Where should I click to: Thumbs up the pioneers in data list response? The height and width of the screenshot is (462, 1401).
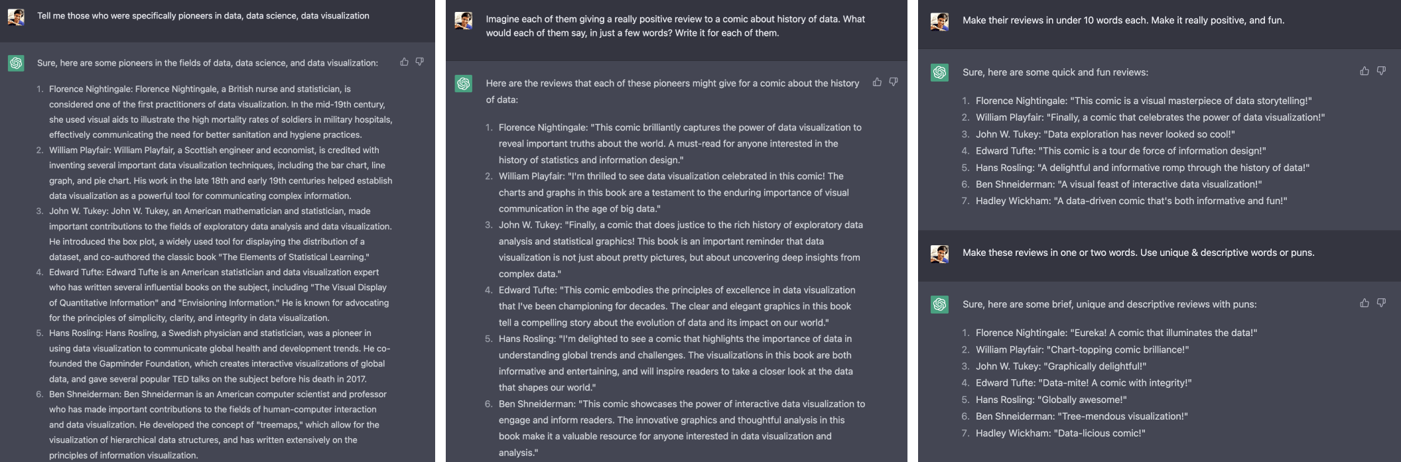(405, 62)
